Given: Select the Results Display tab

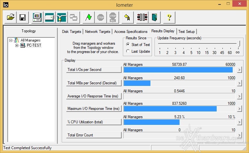Looking at the screenshot, I should pos(163,31).
